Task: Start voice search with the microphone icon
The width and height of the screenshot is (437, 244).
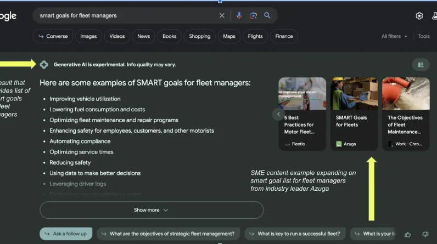Action: [239, 15]
